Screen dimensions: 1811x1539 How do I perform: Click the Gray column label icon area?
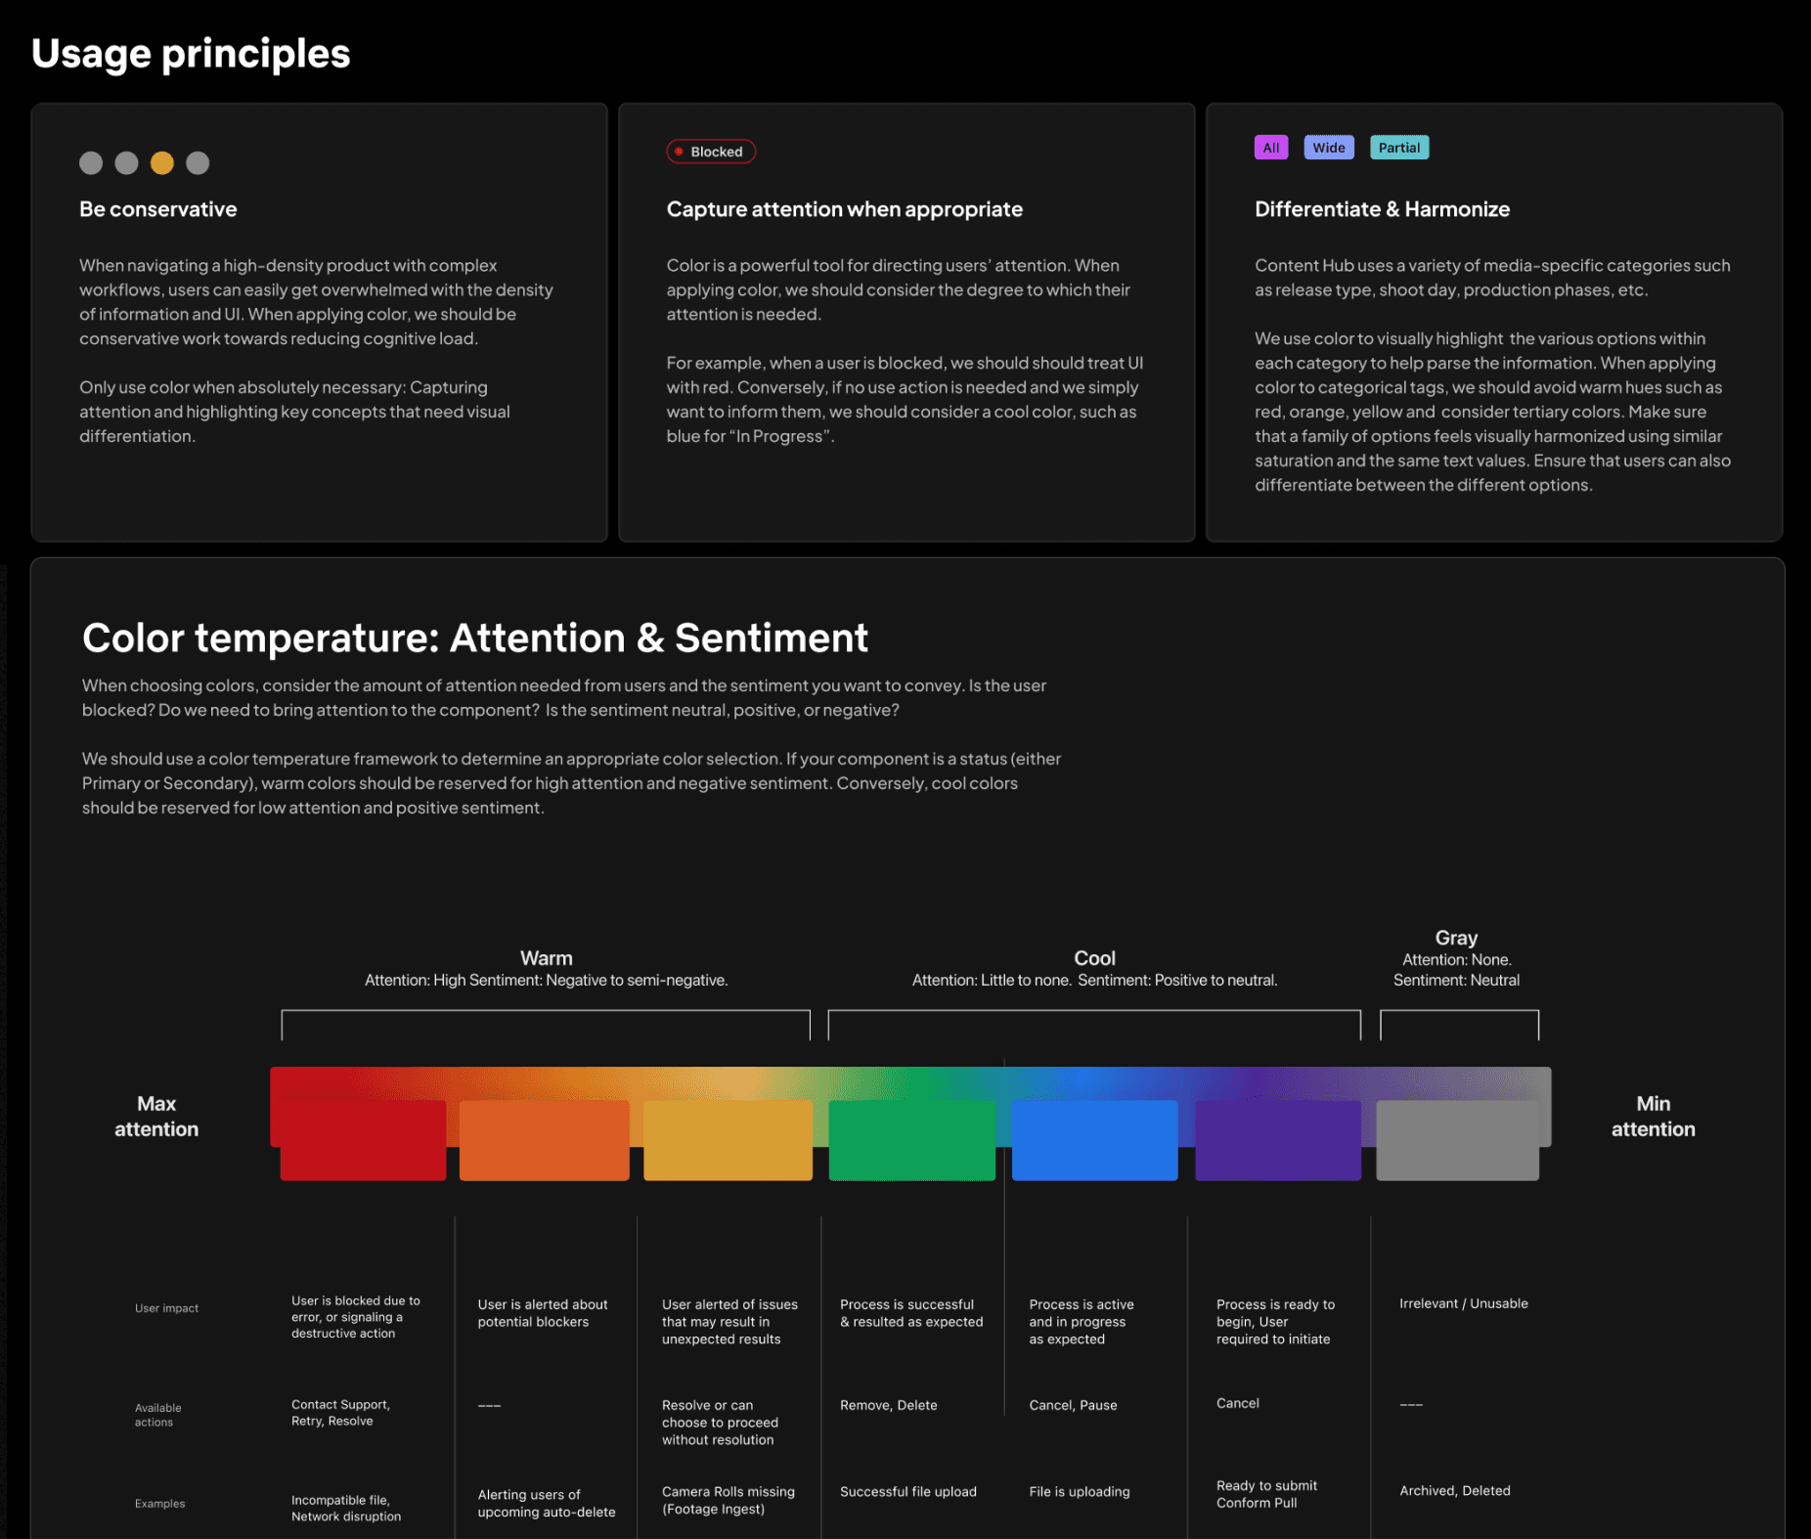click(x=1456, y=938)
